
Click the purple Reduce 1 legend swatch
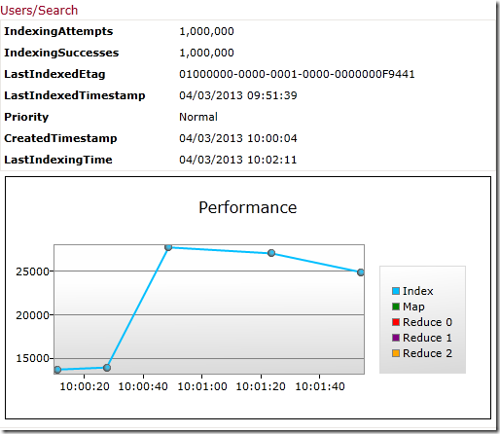(x=396, y=338)
